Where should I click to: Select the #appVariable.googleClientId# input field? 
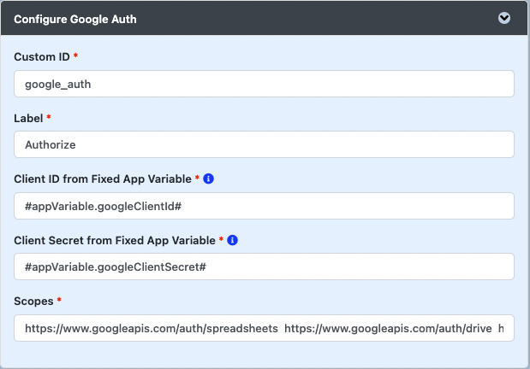pyautogui.click(x=264, y=206)
